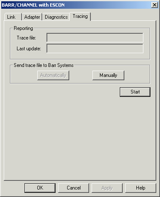Viewport: 160px width, 197px height.
Task: Close the BARR/CHANNEL with ESCON window
Action: pos(155,5)
